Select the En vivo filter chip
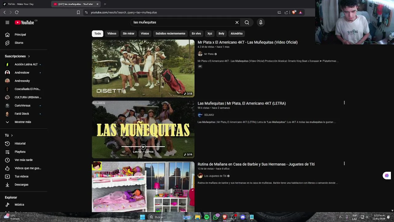 [x=196, y=34]
